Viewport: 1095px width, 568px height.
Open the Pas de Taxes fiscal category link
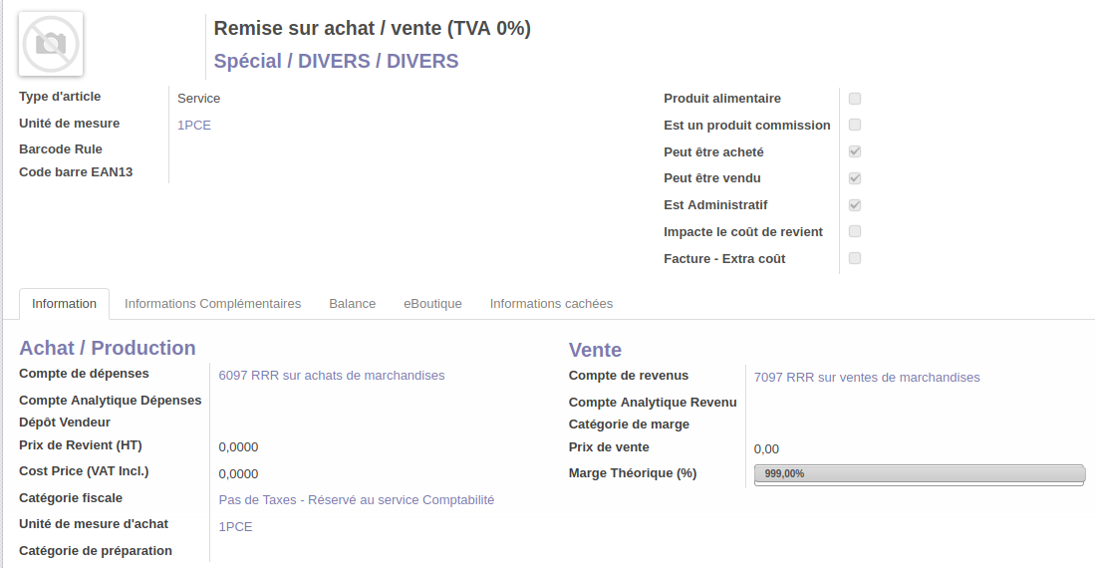(x=356, y=499)
